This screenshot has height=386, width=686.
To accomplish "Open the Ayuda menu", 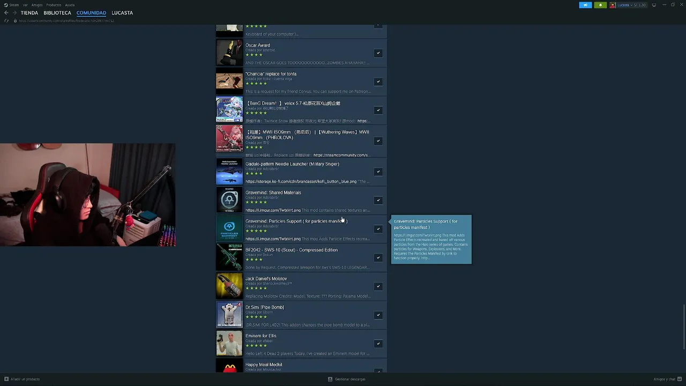I will [x=70, y=5].
